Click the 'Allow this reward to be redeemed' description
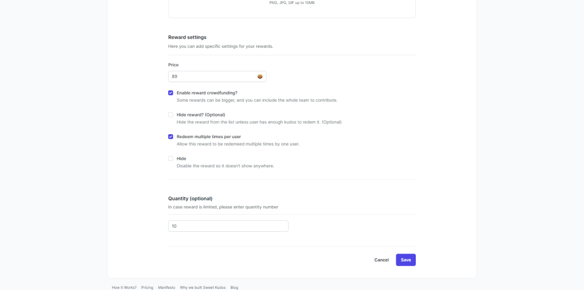584x290 pixels. tap(238, 144)
